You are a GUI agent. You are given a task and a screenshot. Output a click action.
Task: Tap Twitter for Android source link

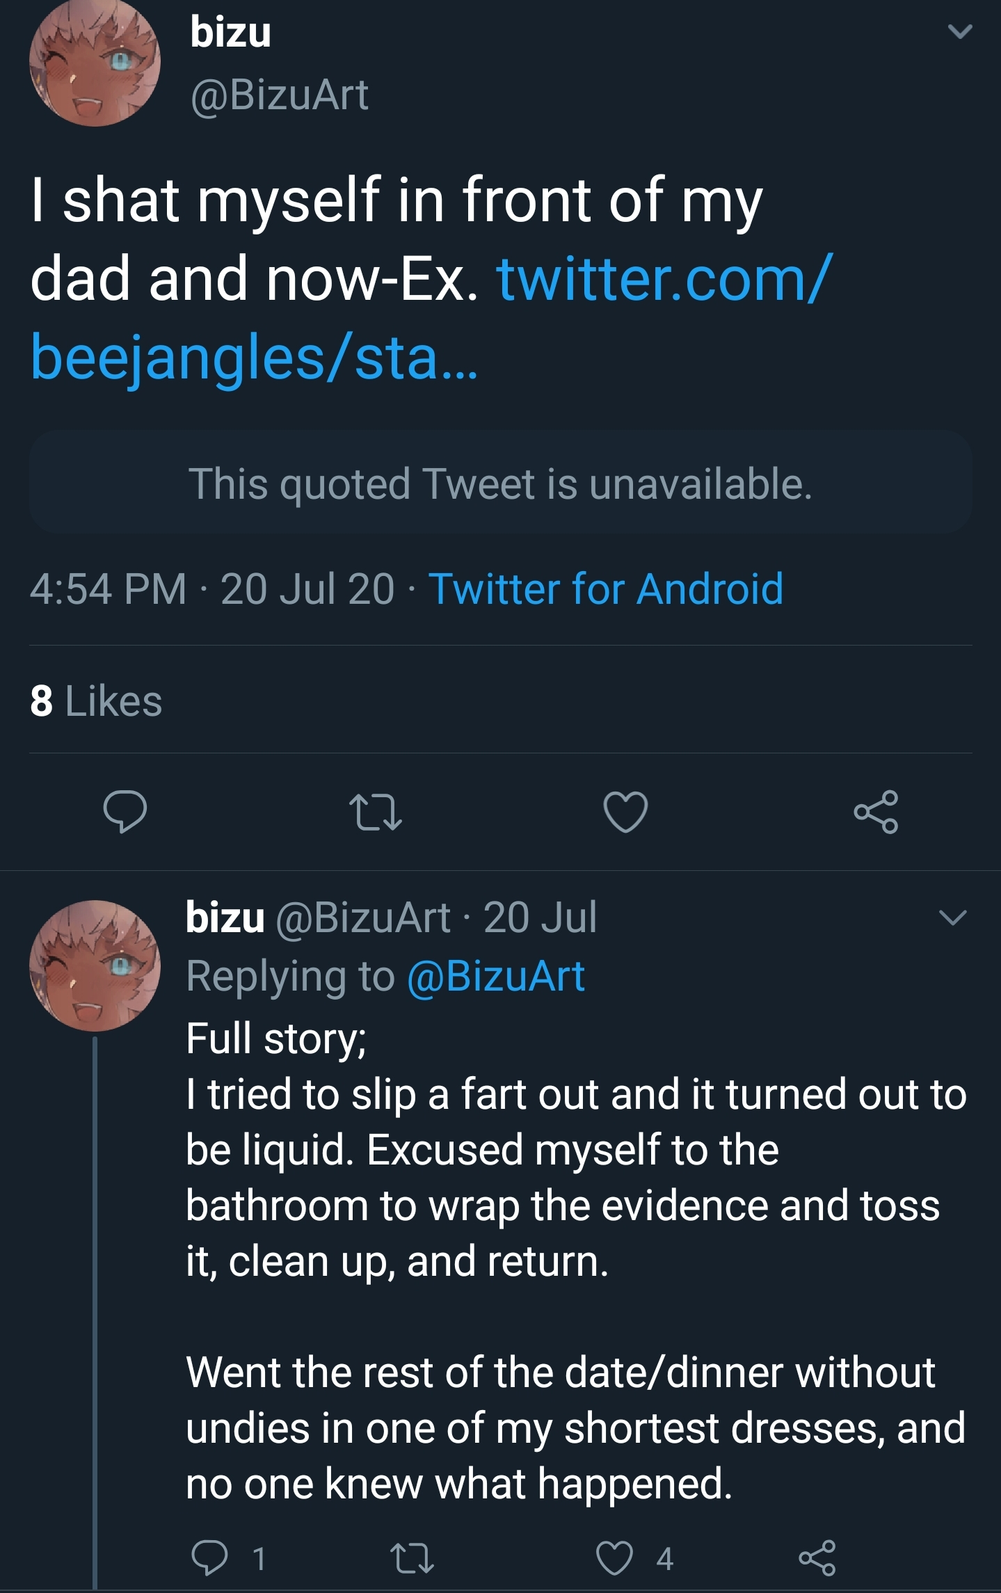pyautogui.click(x=605, y=589)
